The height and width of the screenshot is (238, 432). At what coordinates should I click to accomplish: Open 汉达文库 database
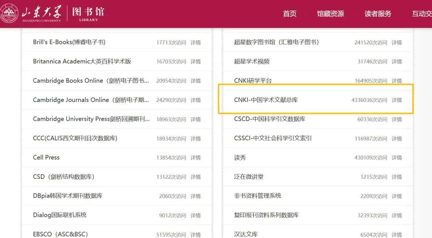pyautogui.click(x=246, y=234)
